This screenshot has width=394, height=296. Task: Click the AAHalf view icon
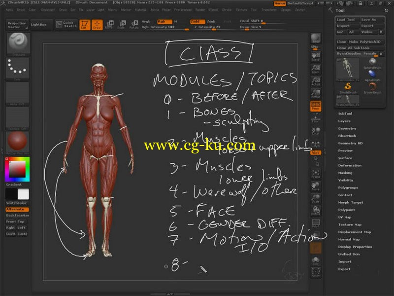pyautogui.click(x=316, y=93)
